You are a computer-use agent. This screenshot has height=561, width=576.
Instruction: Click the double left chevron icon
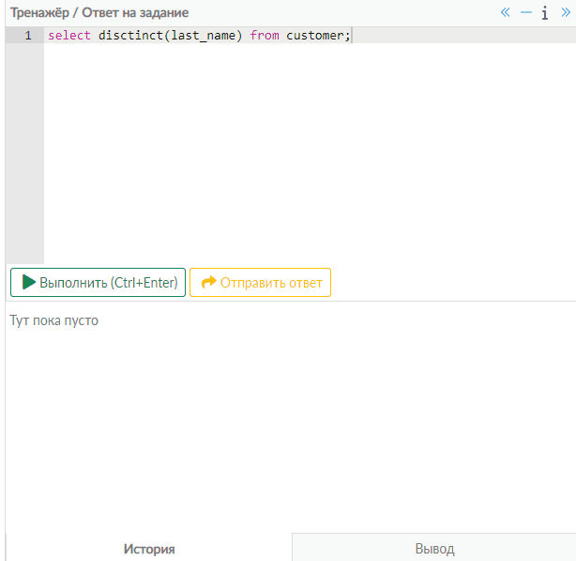[506, 13]
